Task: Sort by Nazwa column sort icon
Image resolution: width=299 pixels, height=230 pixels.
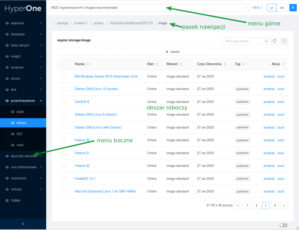Action: (88, 64)
